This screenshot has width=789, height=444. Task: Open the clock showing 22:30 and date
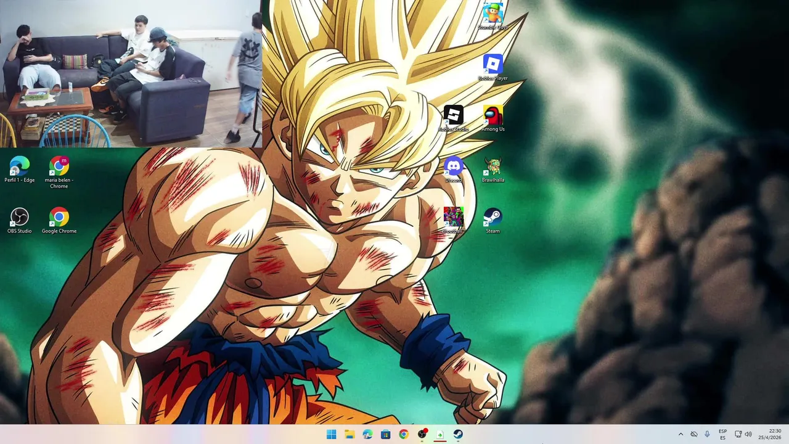770,434
